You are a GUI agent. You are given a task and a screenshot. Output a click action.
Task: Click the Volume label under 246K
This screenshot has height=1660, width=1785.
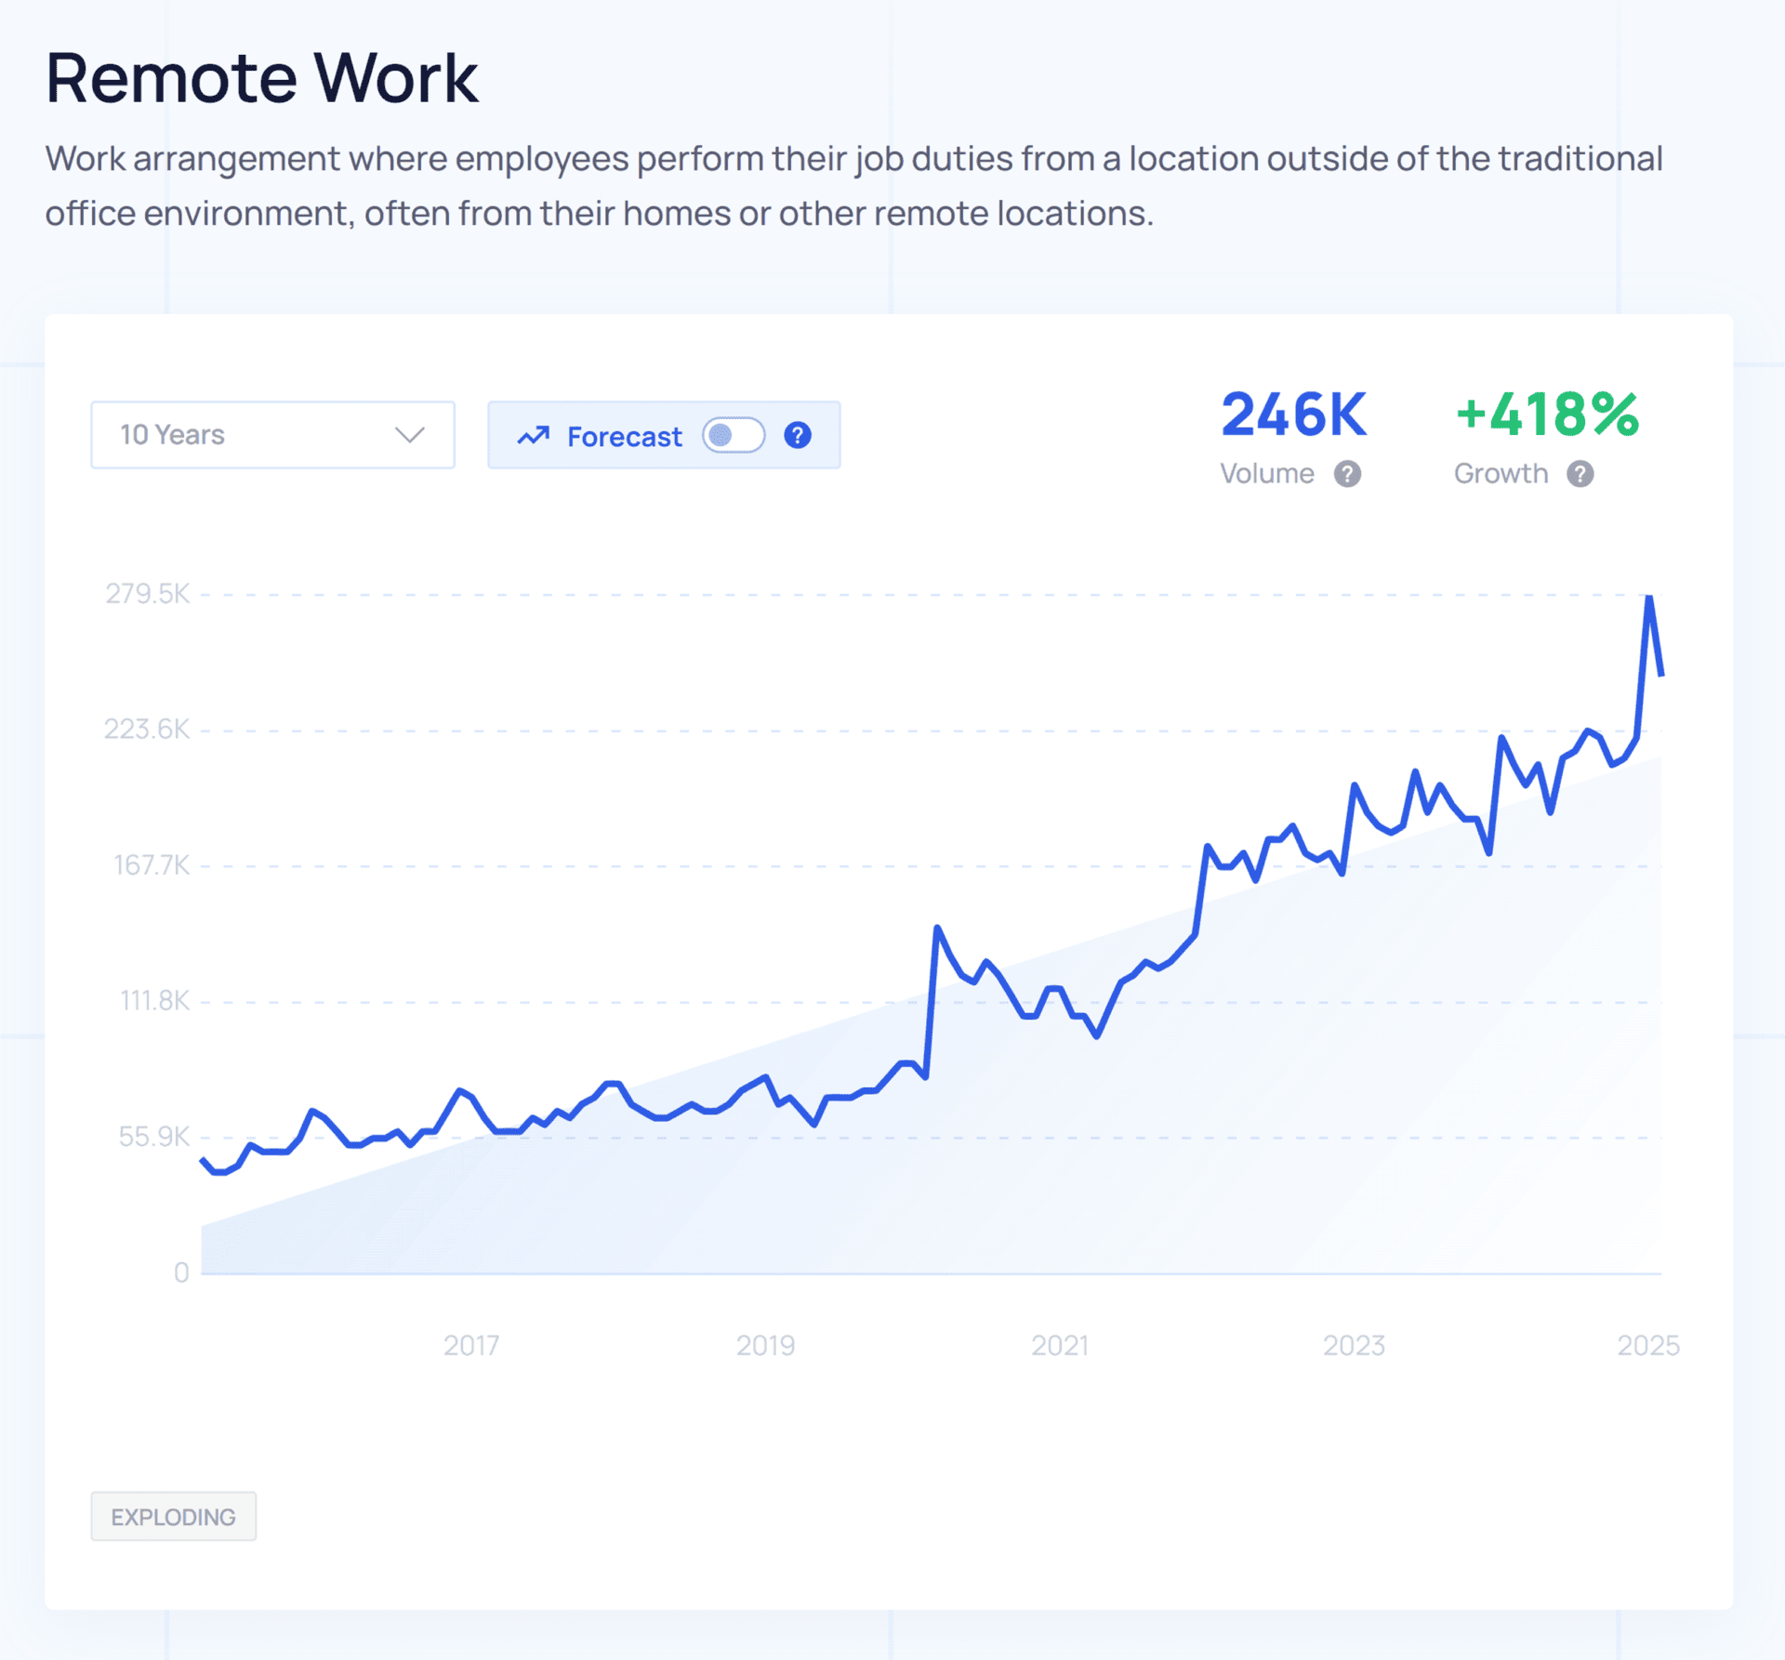tap(1266, 474)
